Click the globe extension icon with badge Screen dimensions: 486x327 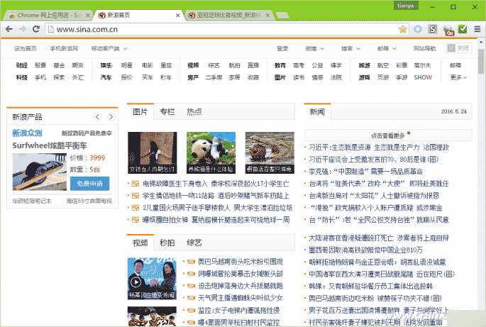[x=448, y=30]
